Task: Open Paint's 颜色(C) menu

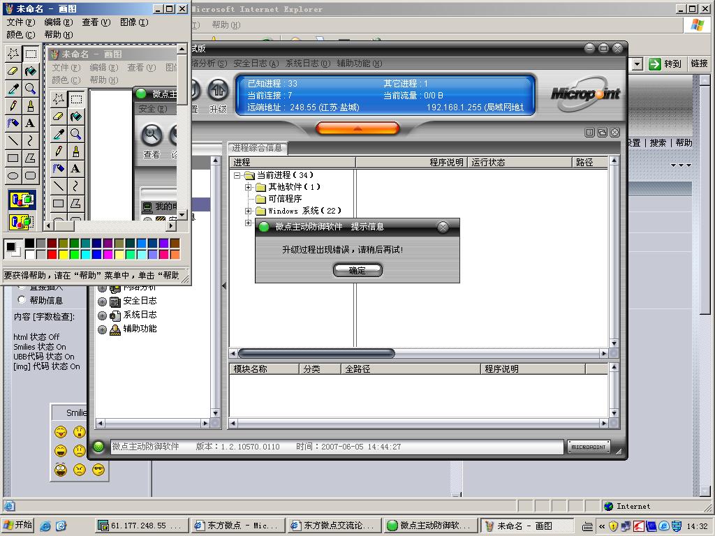Action: click(21, 35)
